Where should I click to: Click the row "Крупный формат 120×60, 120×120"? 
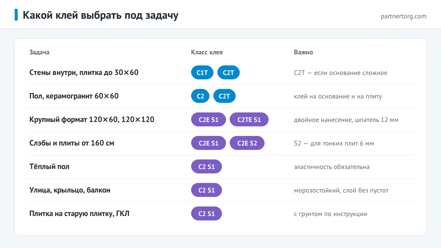(220, 120)
